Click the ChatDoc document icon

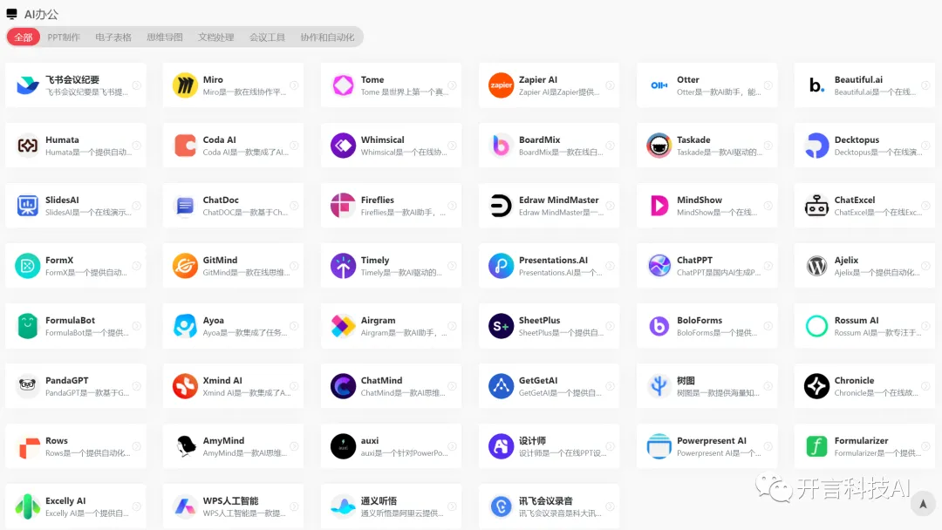(185, 206)
